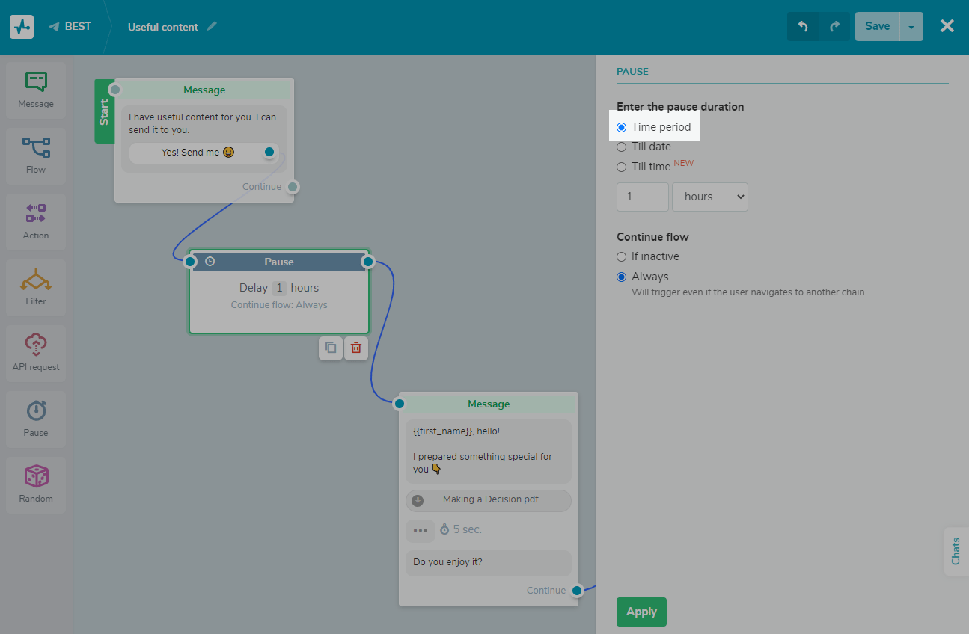Click the pause duration number field
Image resolution: width=969 pixels, height=634 pixels.
click(642, 197)
